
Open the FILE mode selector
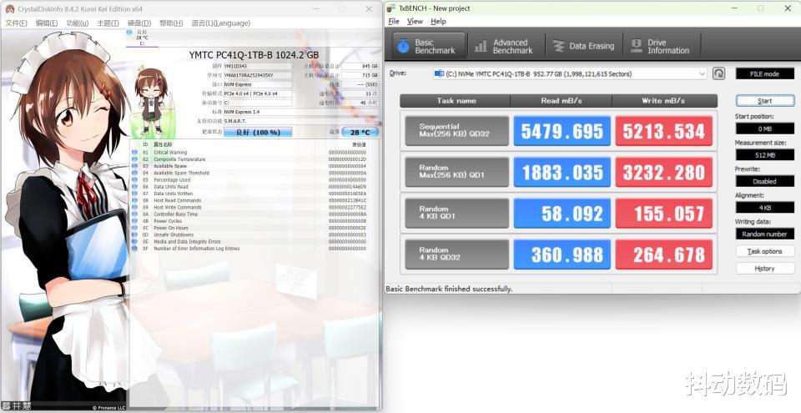click(x=765, y=73)
